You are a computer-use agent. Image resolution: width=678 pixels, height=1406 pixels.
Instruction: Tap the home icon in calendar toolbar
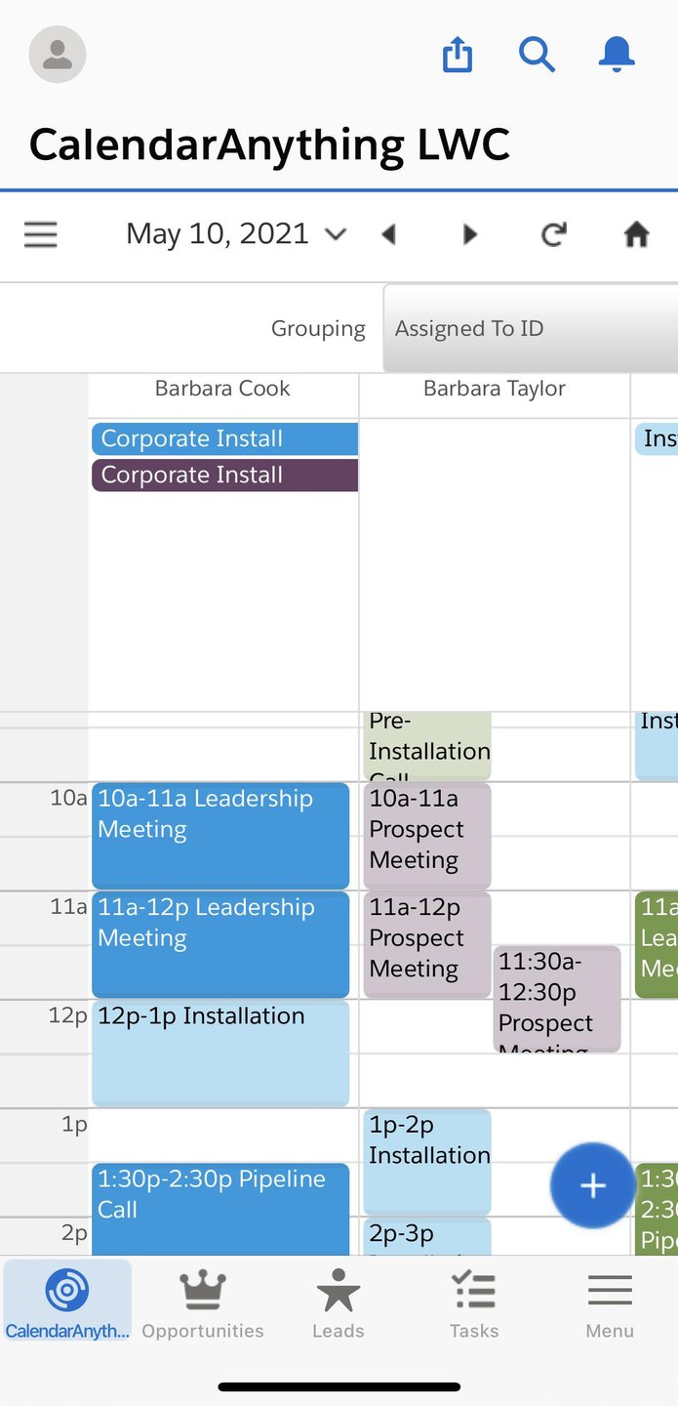(636, 234)
